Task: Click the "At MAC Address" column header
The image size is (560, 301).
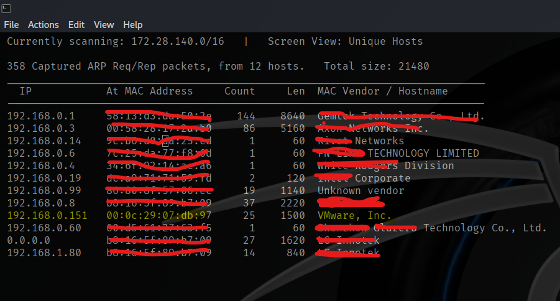Action: pyautogui.click(x=149, y=91)
